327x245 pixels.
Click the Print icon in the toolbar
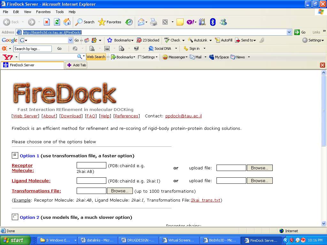pyautogui.click(x=154, y=22)
